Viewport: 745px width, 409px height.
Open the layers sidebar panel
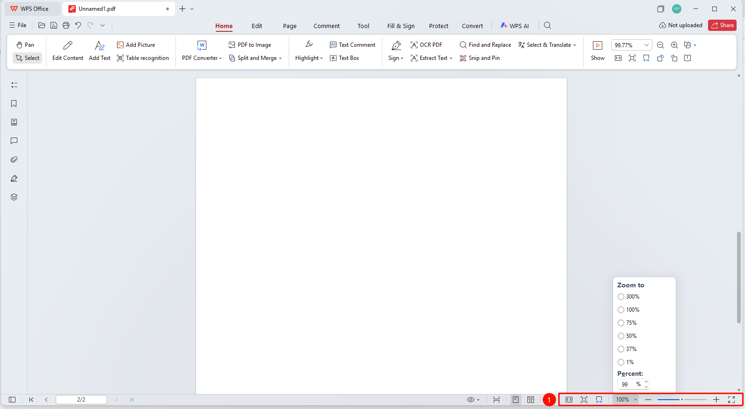(14, 197)
